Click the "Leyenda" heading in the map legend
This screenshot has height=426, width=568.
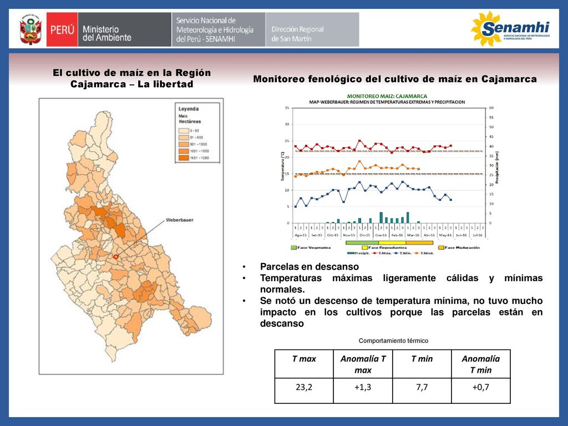tap(189, 109)
